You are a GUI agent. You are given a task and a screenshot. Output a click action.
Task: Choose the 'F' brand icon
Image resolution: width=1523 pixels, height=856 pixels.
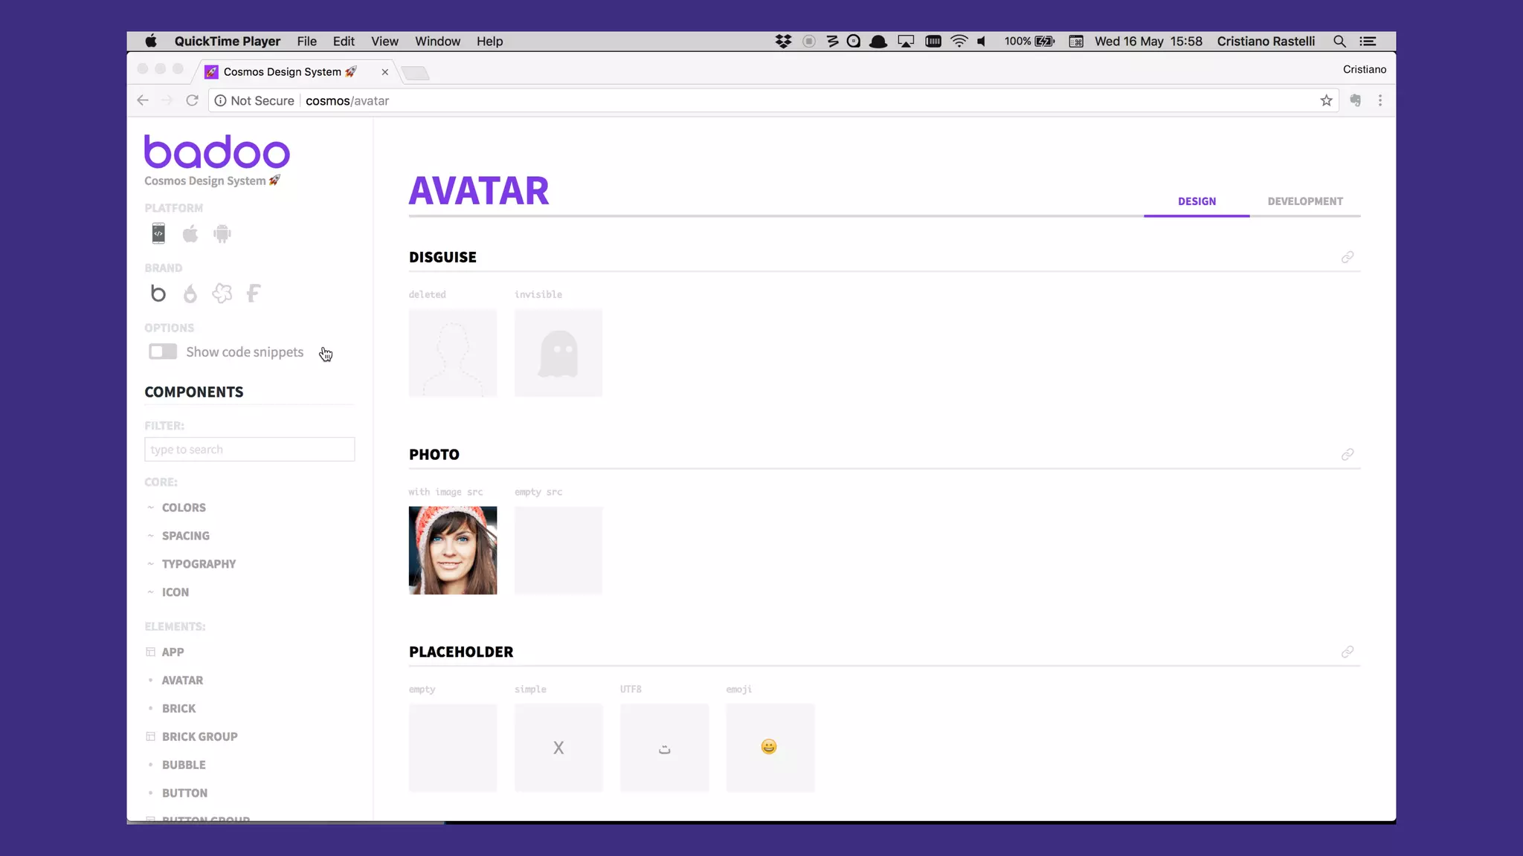coord(254,294)
